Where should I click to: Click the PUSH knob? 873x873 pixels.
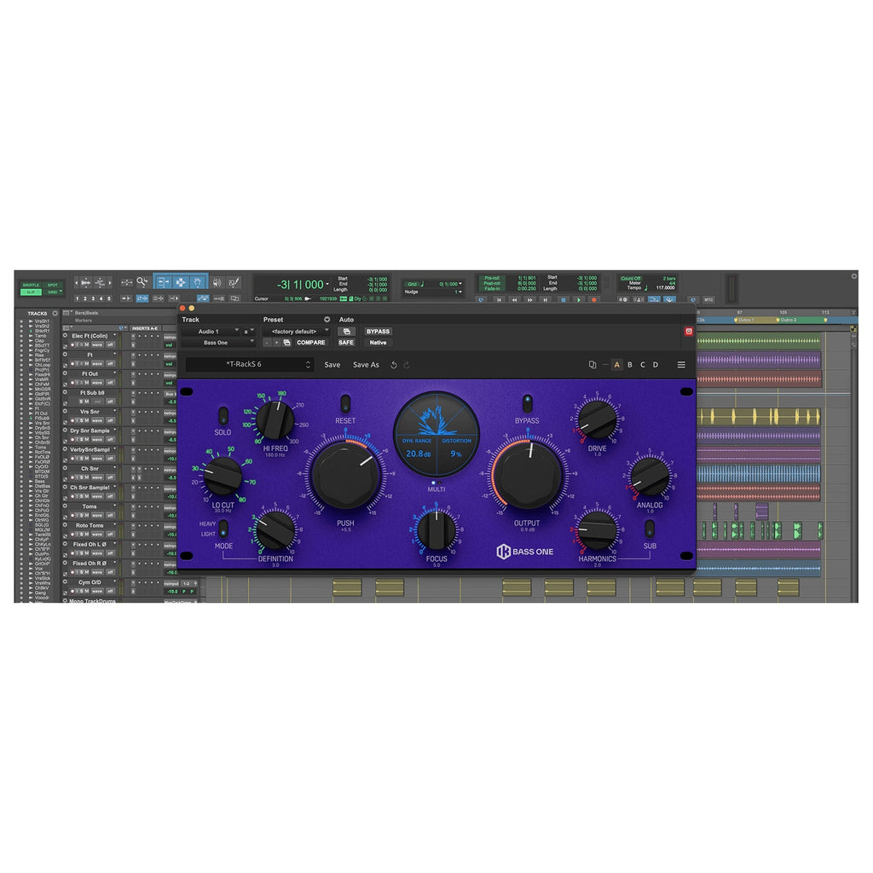pyautogui.click(x=346, y=476)
